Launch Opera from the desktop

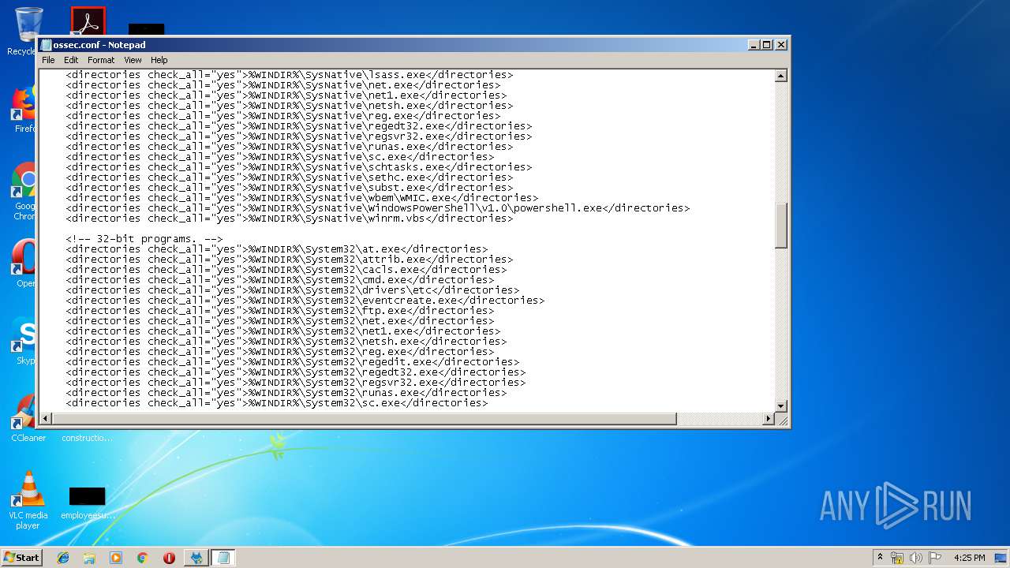[24, 263]
